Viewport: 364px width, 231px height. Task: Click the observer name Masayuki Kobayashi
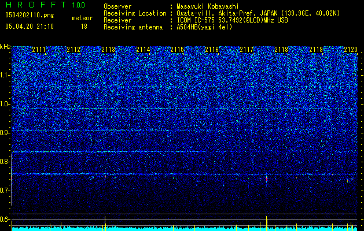(x=208, y=6)
